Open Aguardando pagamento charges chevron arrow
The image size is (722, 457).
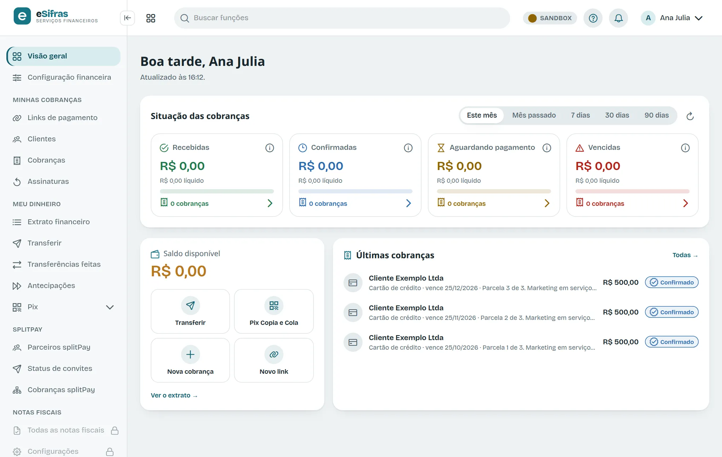pyautogui.click(x=547, y=203)
